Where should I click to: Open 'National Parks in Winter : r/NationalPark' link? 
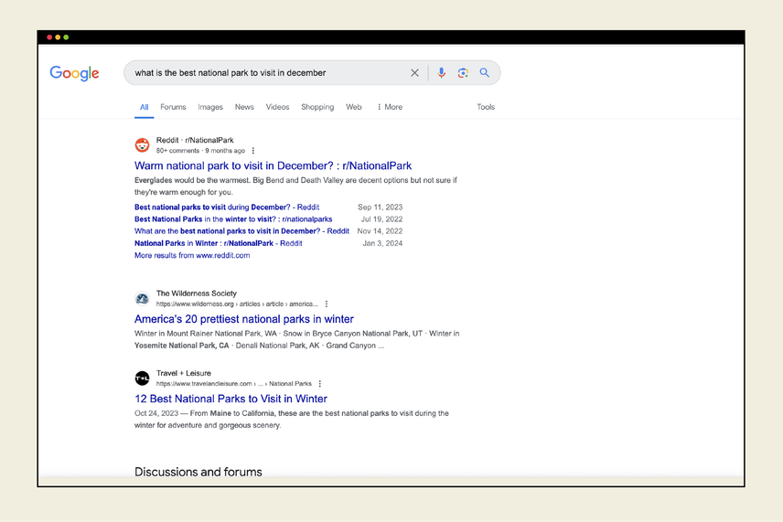(x=219, y=243)
